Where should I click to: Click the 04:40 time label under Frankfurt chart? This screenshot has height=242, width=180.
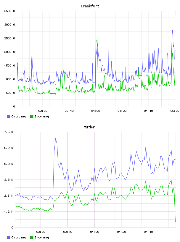(148, 111)
